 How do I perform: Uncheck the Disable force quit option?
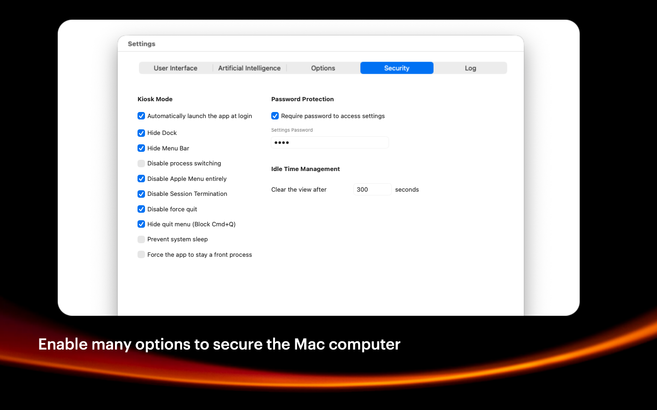click(x=141, y=209)
